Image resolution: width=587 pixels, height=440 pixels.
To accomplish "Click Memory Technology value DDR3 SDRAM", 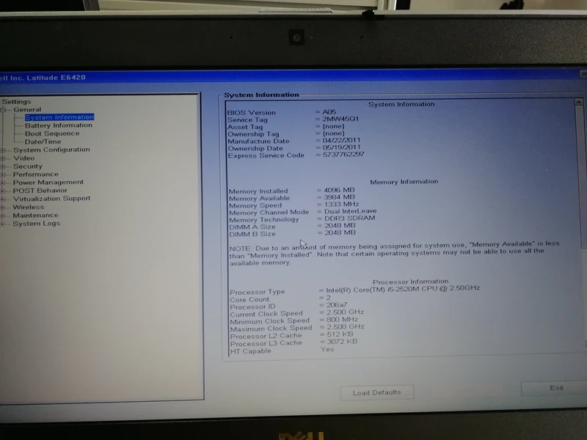I will pos(350,218).
